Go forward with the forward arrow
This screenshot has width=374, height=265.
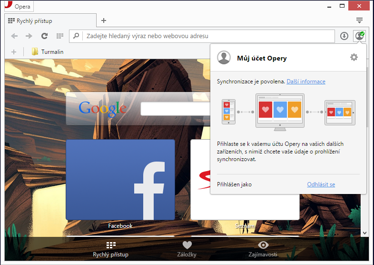pos(29,36)
